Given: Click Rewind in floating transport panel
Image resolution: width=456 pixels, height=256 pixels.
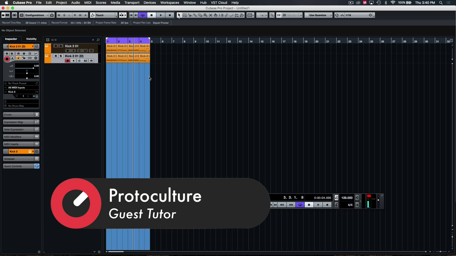Looking at the screenshot, I should (282, 205).
